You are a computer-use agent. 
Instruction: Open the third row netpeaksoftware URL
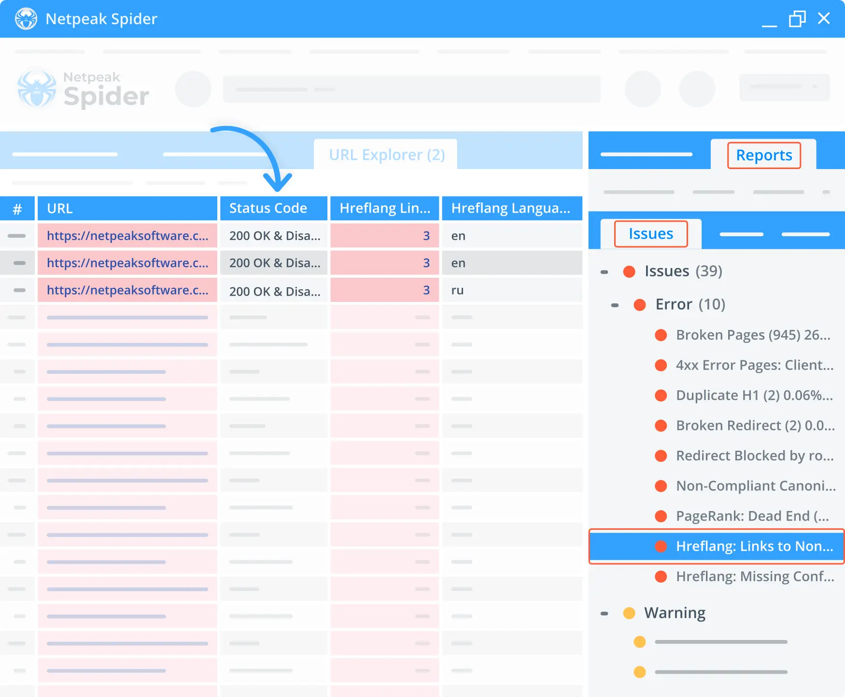[x=127, y=290]
